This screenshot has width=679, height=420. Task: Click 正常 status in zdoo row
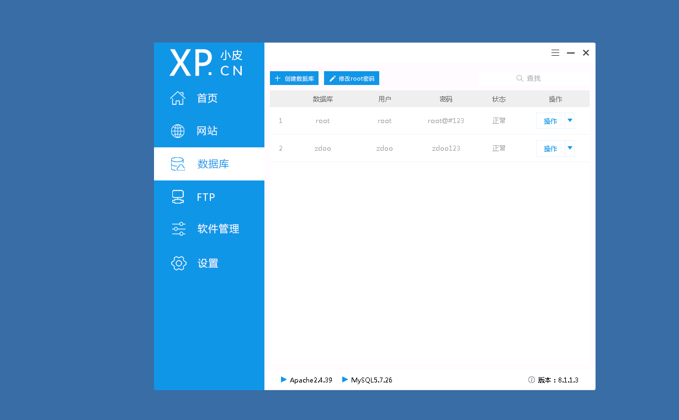499,148
